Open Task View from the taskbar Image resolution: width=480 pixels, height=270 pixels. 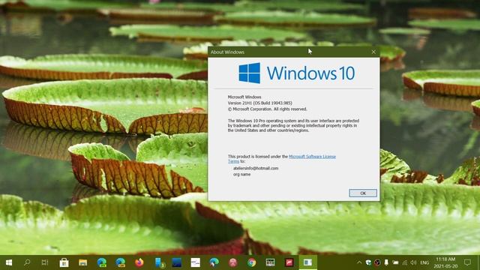pyautogui.click(x=45, y=262)
